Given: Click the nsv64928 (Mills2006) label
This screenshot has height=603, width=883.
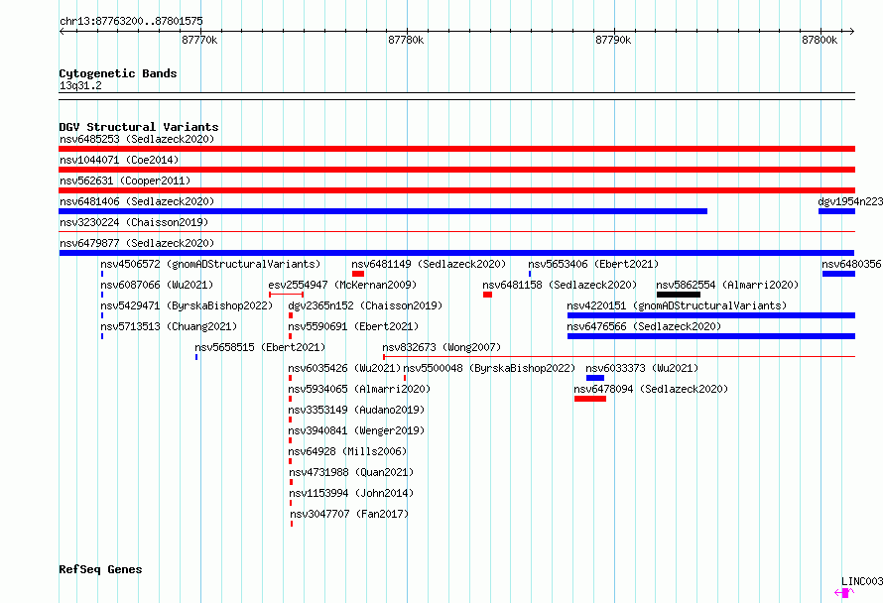Looking at the screenshot, I should (x=347, y=451).
